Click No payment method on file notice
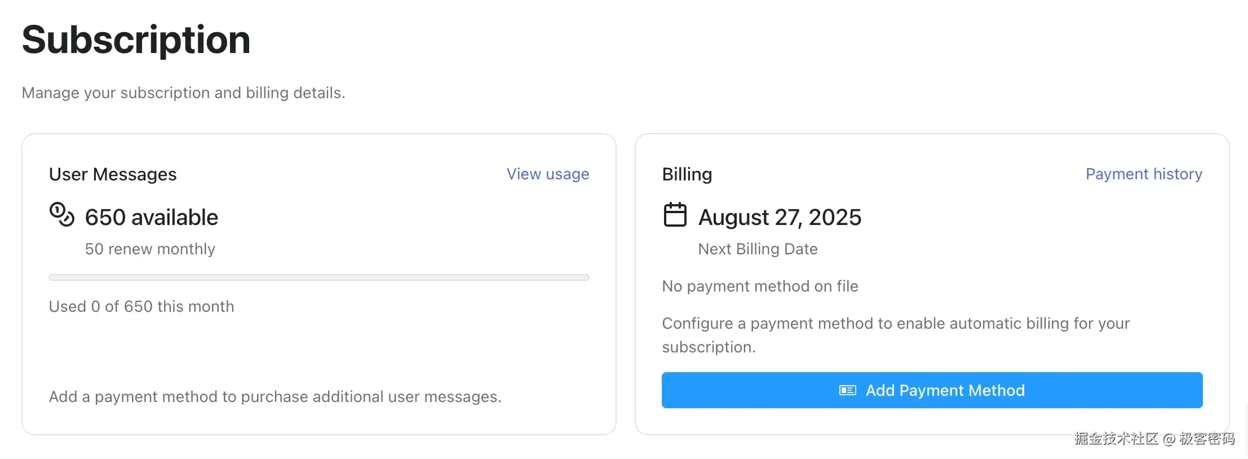The image size is (1248, 459). (x=760, y=286)
